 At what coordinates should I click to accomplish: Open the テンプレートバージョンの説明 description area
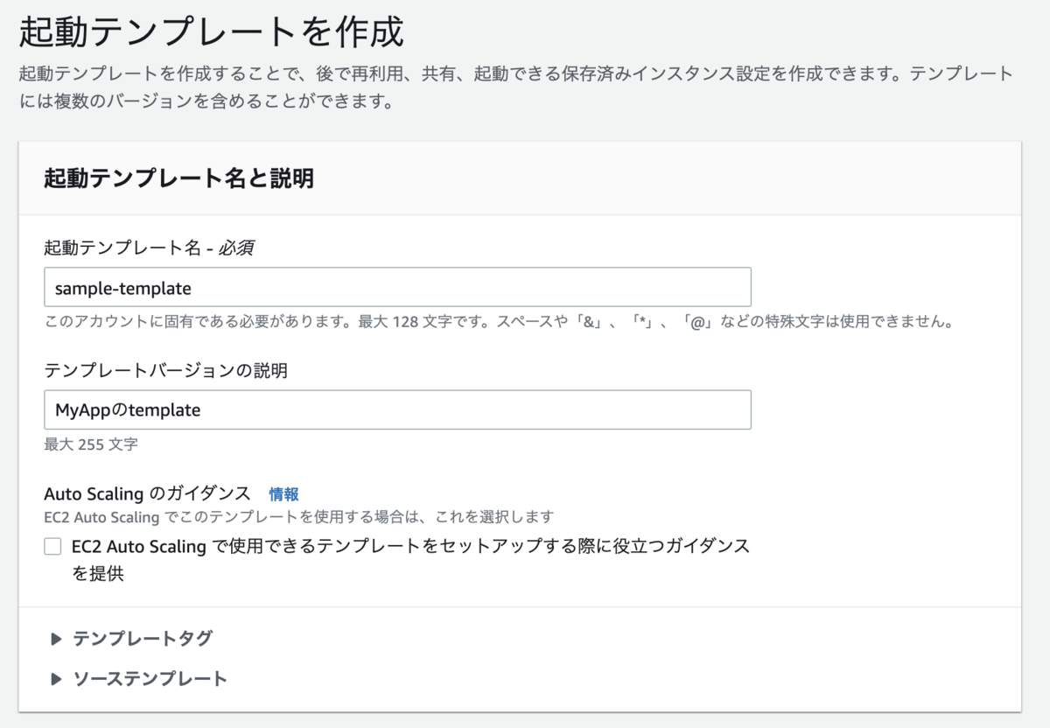pos(398,409)
